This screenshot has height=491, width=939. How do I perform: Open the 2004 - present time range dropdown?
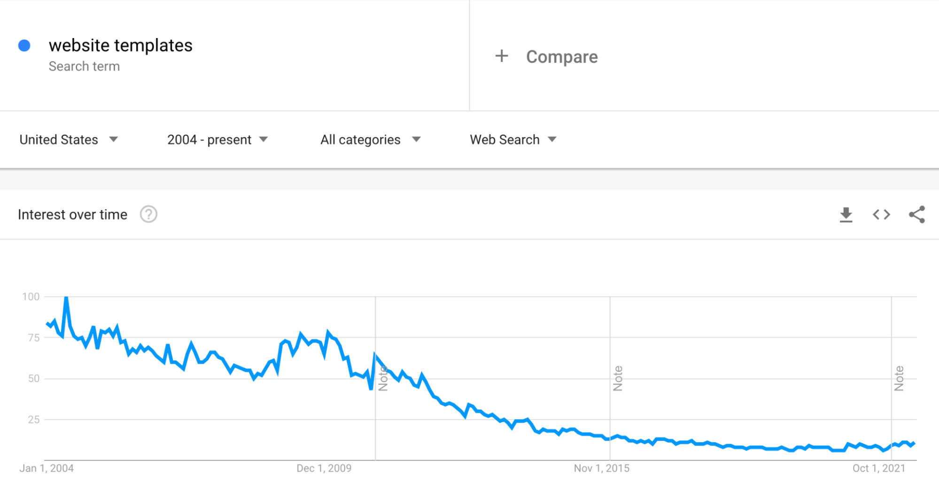pos(217,140)
